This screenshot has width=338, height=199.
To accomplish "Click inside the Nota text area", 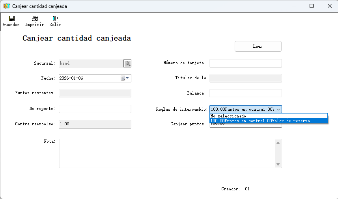I will (x=166, y=153).
